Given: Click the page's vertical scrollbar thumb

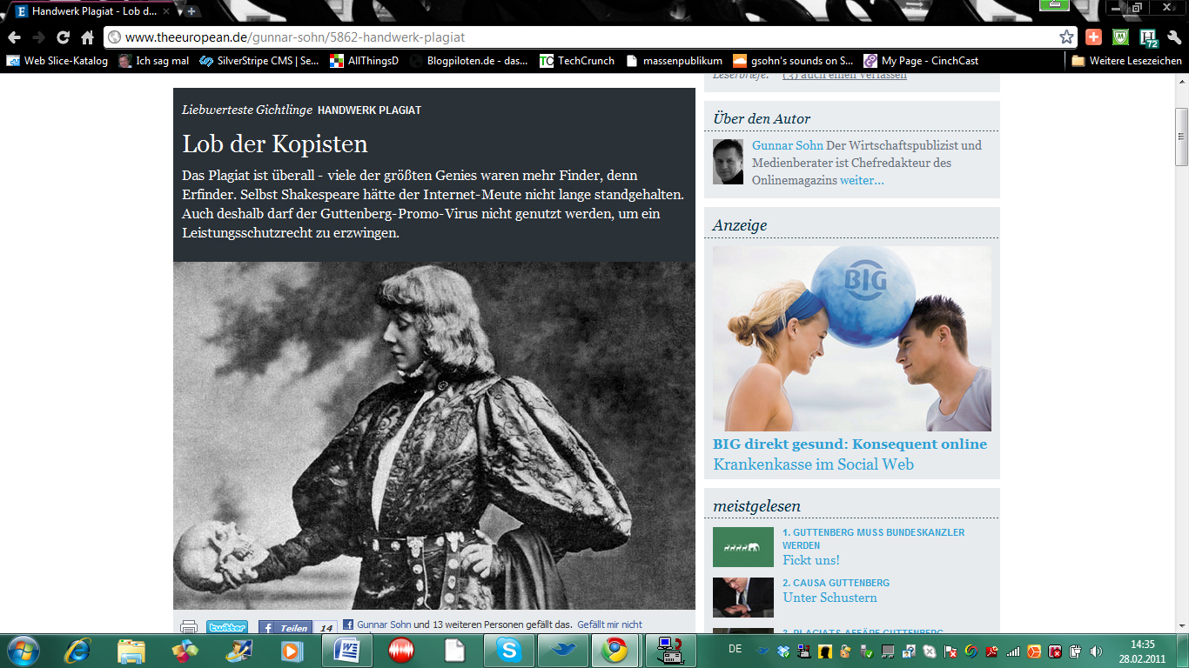Looking at the screenshot, I should [x=1181, y=137].
